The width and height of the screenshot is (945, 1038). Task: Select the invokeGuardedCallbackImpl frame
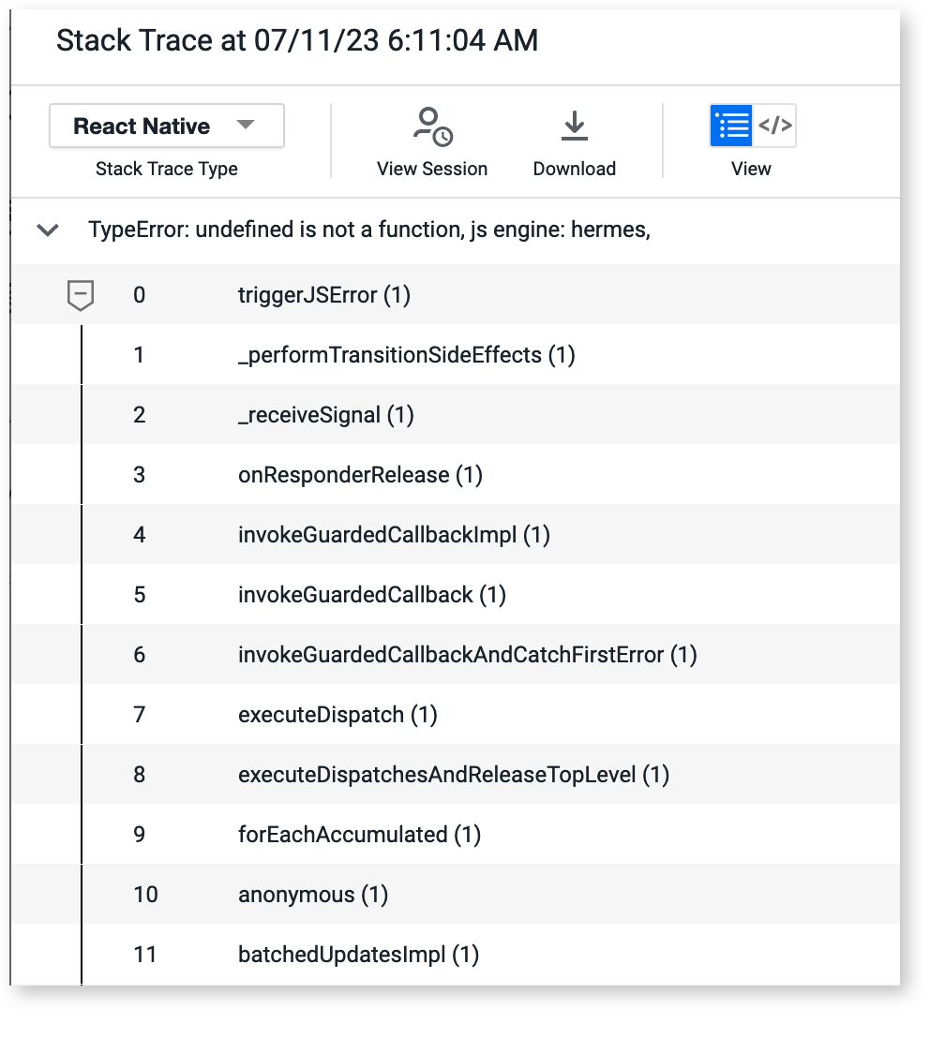(x=456, y=534)
